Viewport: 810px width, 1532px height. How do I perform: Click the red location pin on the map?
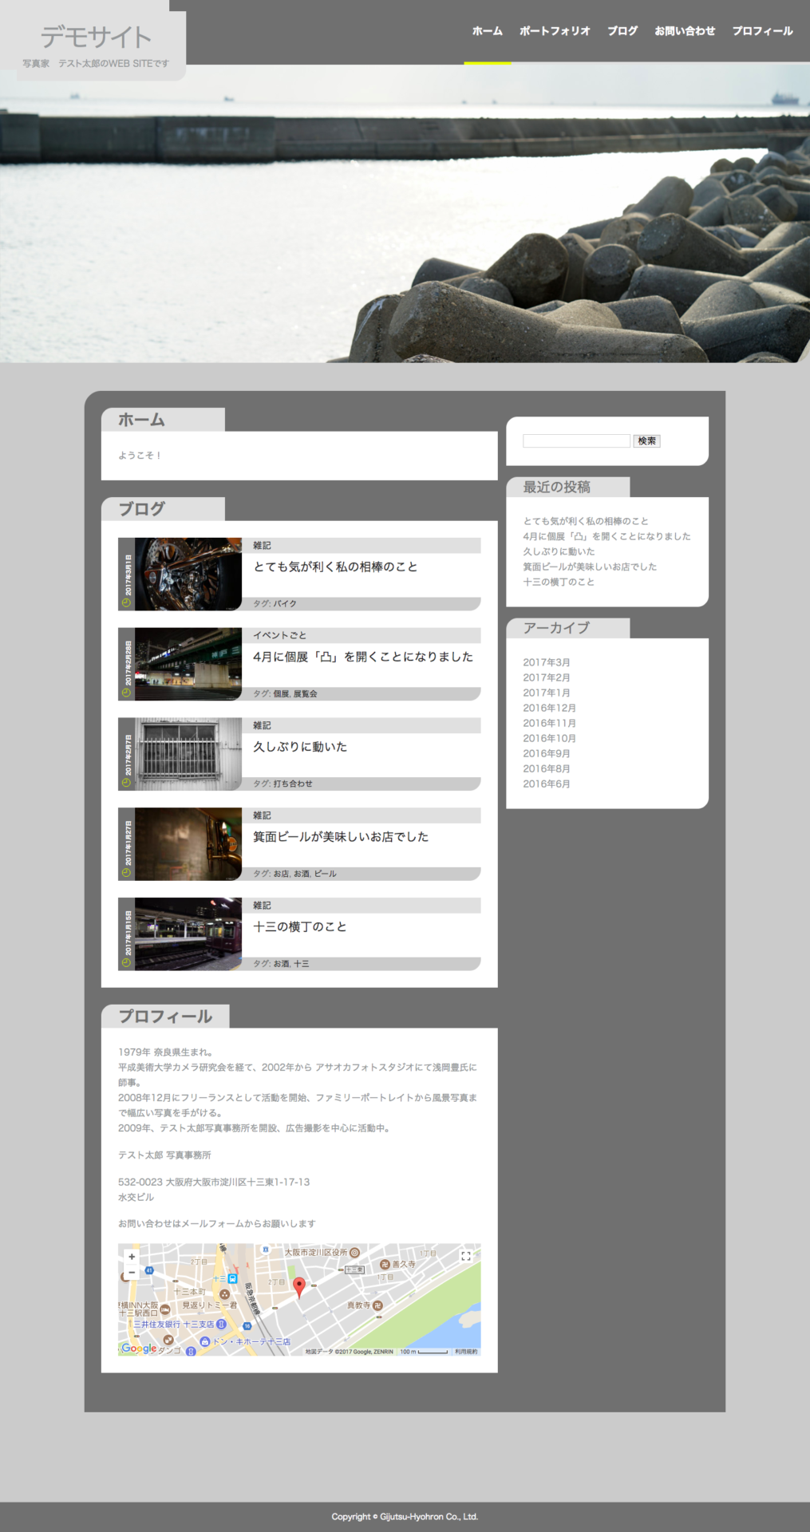tap(299, 1286)
